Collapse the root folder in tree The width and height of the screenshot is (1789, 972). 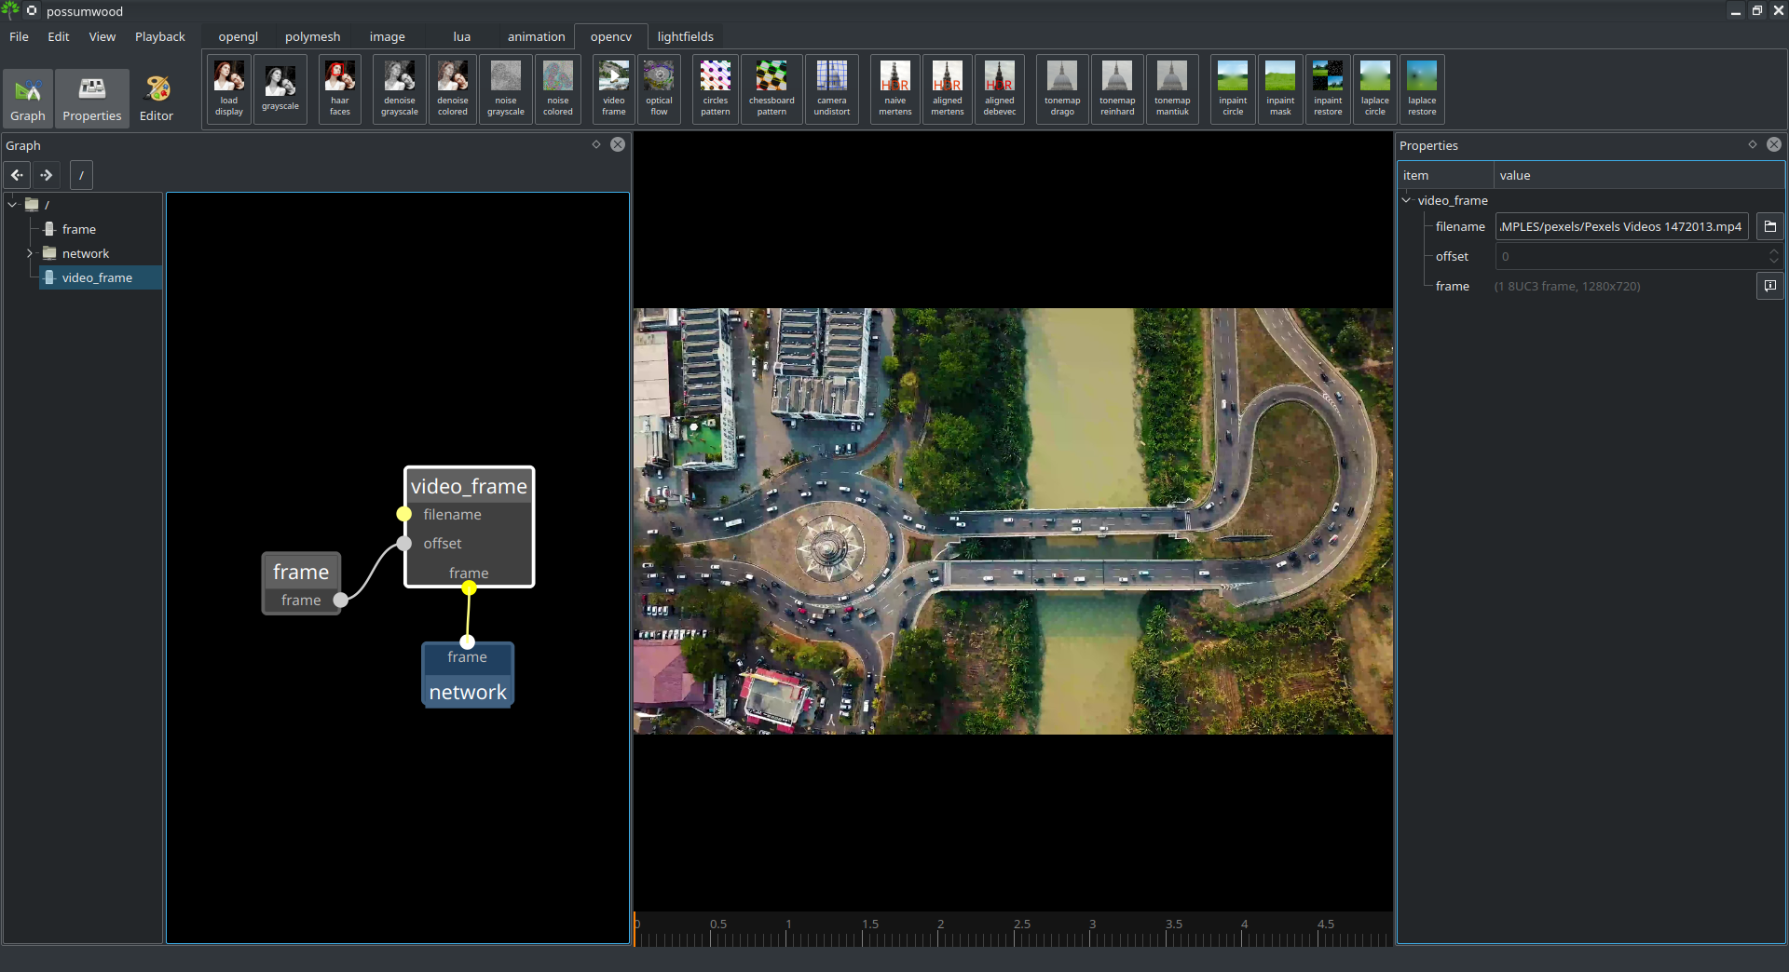click(x=12, y=204)
